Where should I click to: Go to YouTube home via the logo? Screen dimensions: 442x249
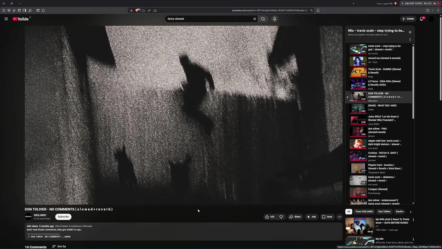click(x=21, y=19)
